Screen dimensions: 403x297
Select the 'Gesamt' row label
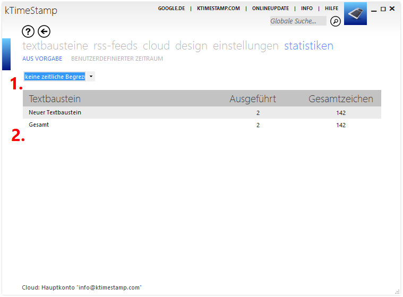click(x=39, y=125)
